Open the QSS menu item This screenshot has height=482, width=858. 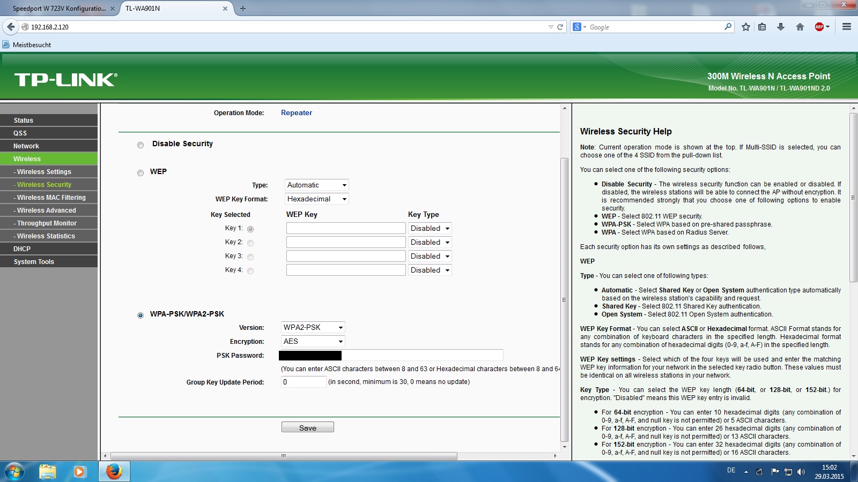[49, 133]
